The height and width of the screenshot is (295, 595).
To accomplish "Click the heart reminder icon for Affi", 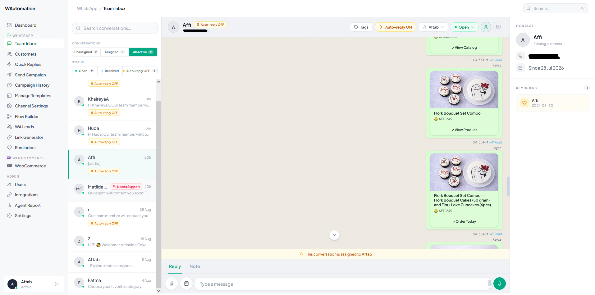I will [524, 103].
